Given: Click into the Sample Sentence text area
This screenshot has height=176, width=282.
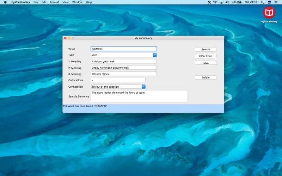Looking at the screenshot, I should coord(139,96).
